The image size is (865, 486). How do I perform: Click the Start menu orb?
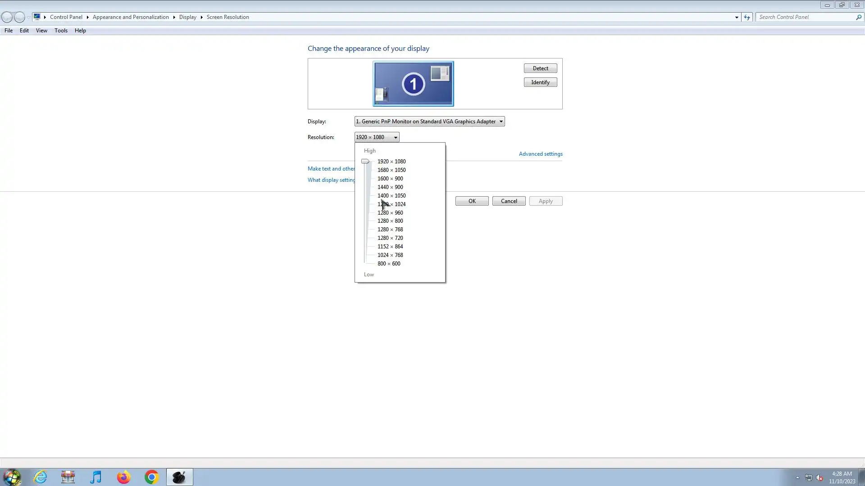click(12, 477)
